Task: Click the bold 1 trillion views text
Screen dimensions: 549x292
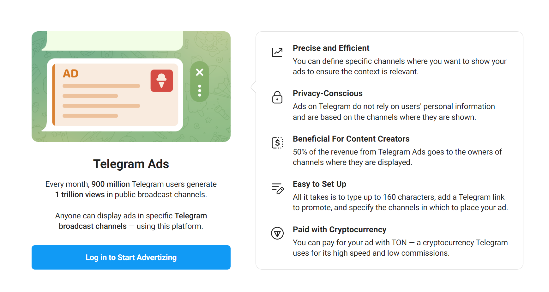Action: tap(80, 194)
